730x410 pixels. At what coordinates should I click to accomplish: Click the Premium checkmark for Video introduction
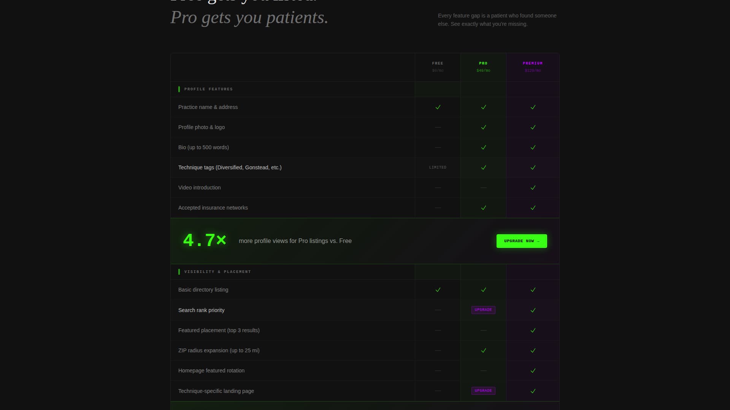[x=533, y=188]
